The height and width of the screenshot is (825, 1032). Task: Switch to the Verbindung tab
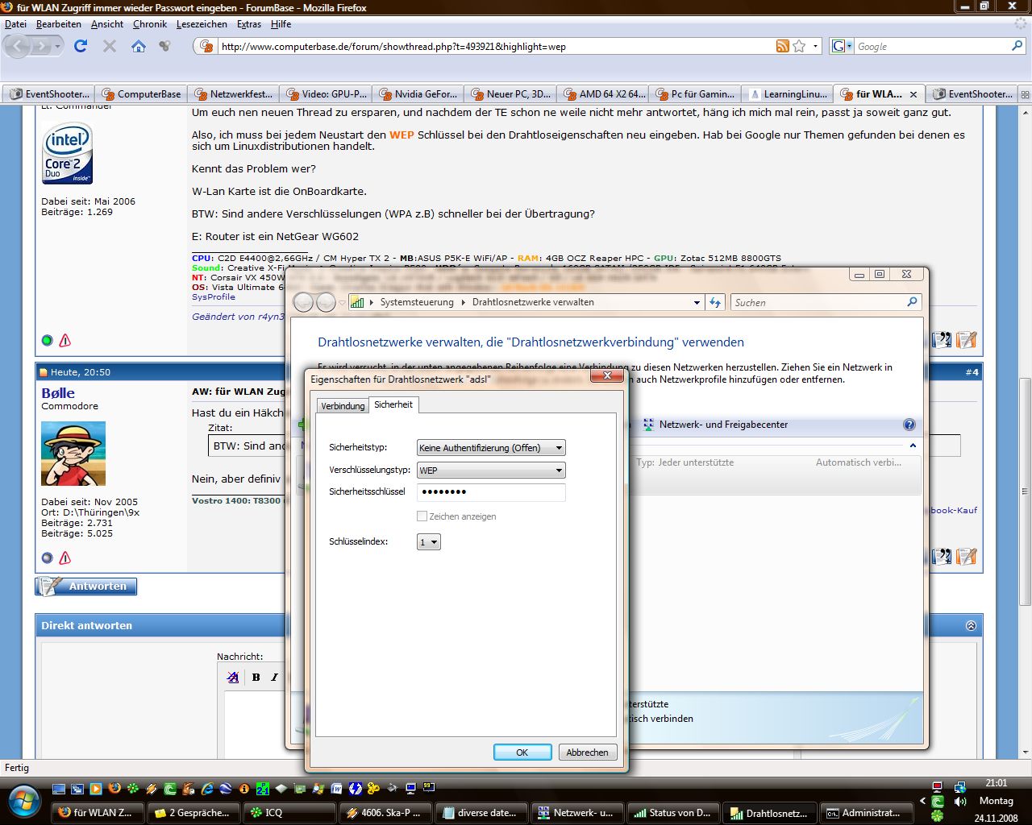pos(343,405)
